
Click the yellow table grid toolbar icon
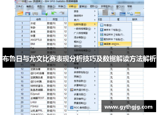tap(137, 14)
